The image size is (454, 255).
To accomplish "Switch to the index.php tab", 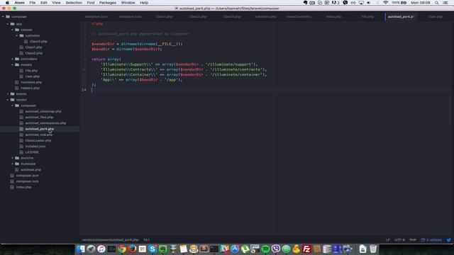I will (x=333, y=17).
